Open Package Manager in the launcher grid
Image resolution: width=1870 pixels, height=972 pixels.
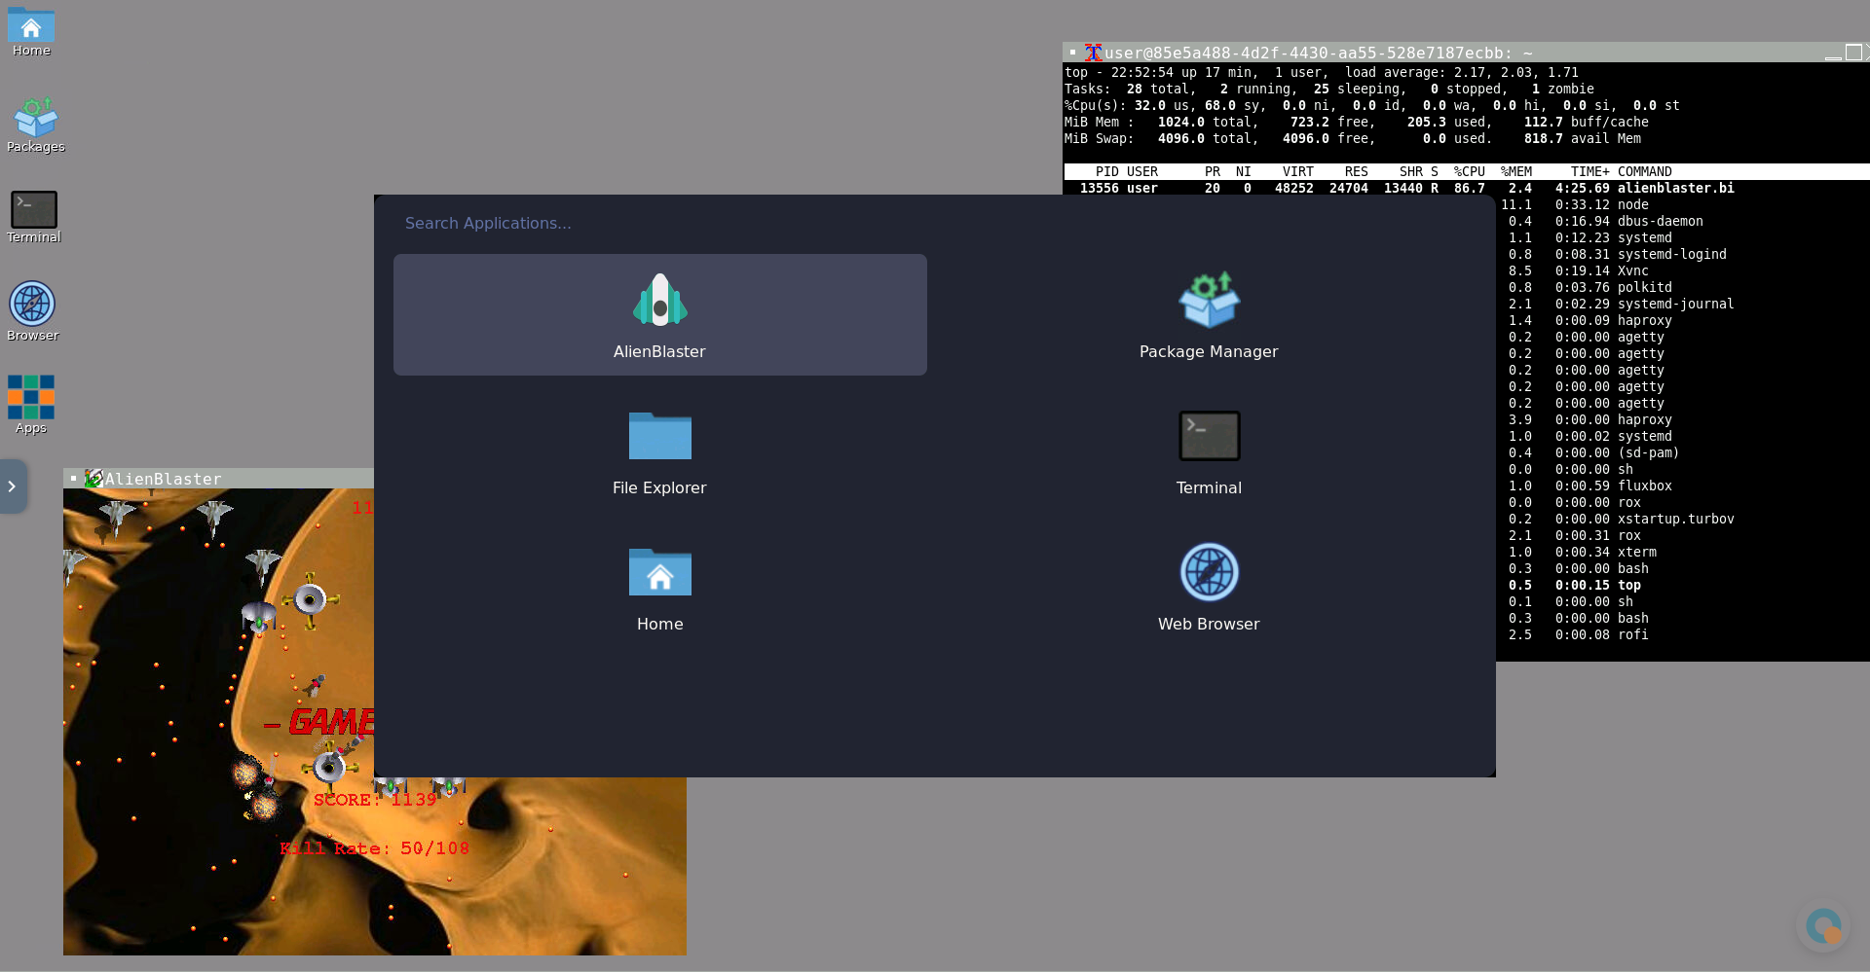(x=1208, y=314)
